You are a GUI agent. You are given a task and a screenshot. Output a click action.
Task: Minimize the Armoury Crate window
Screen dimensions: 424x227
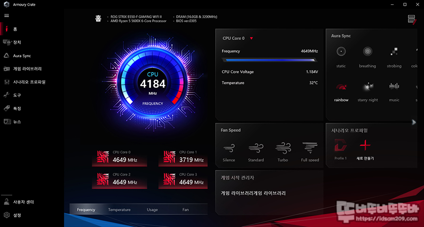(x=392, y=4)
